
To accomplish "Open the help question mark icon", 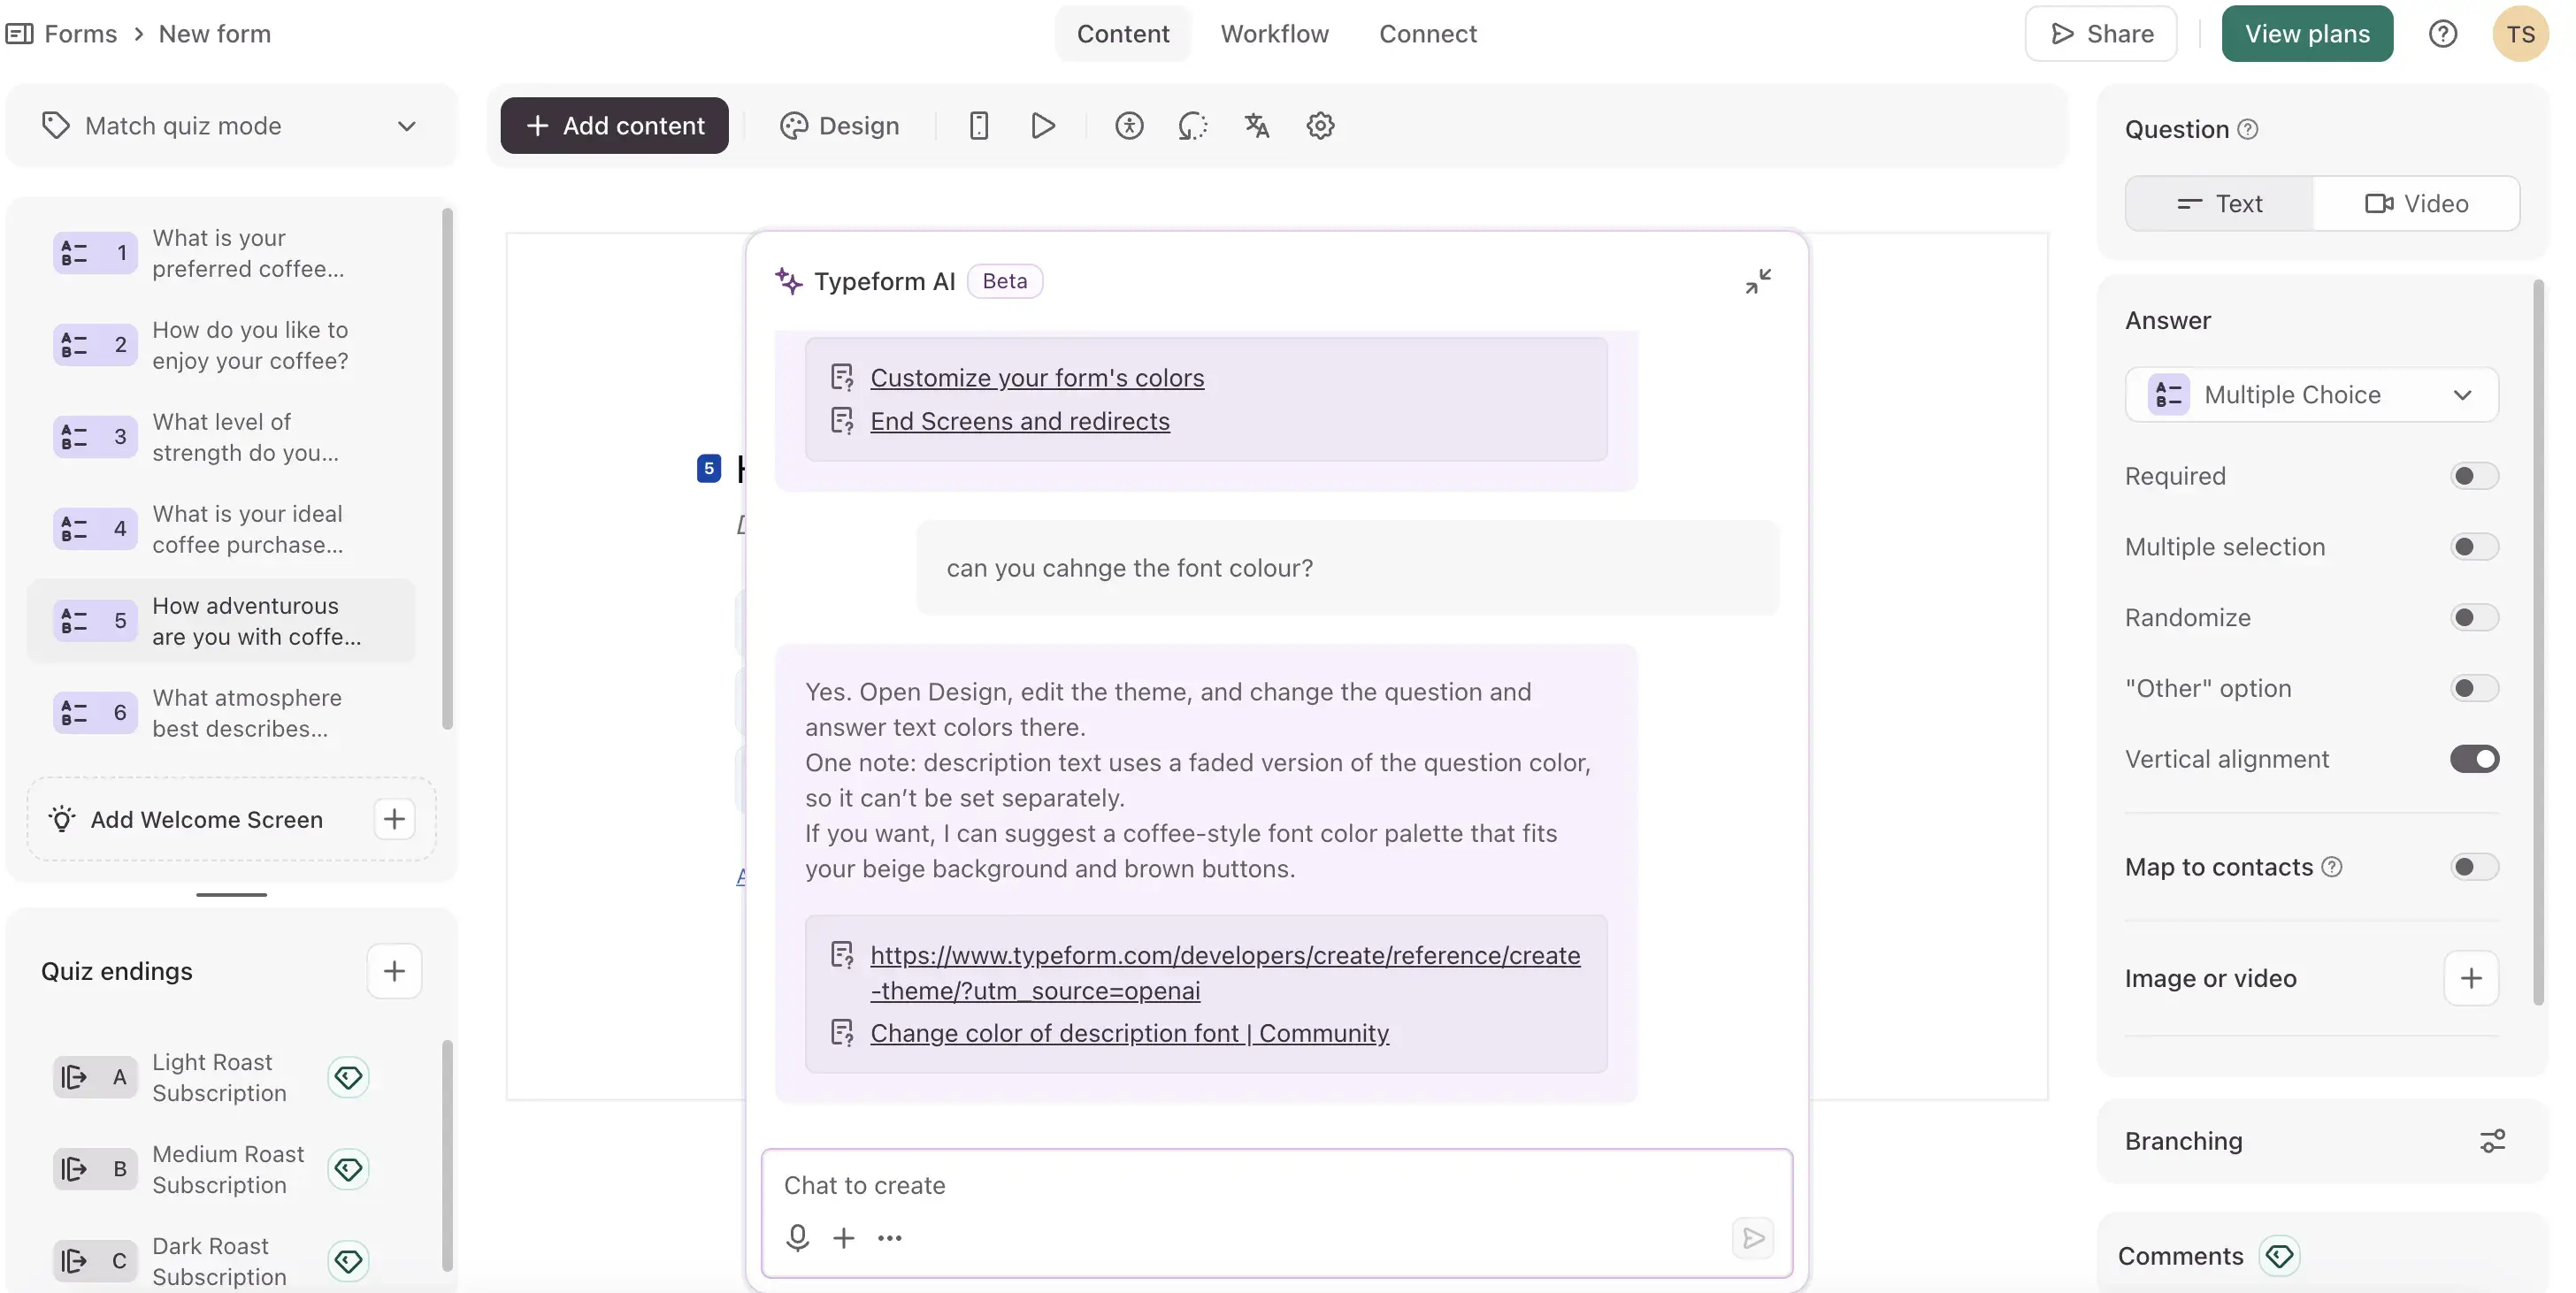I will 2442,33.
